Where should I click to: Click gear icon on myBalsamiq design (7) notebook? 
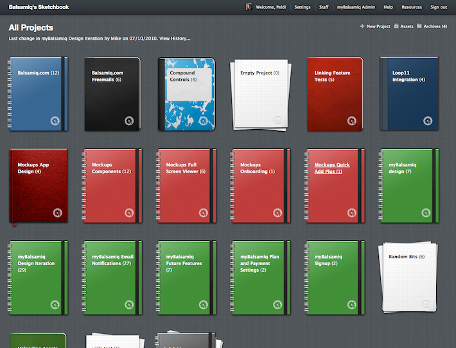pos(426,213)
